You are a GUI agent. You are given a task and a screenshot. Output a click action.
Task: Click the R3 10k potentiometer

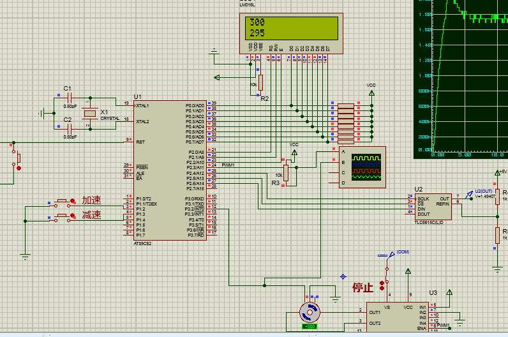tap(286, 173)
